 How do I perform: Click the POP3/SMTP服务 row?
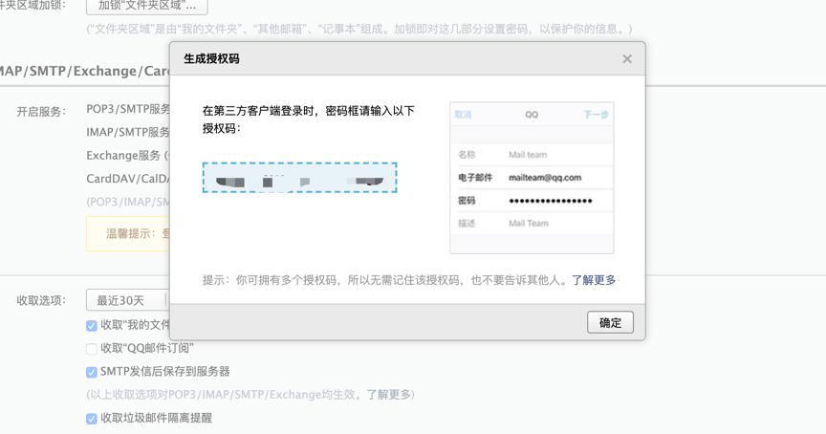pos(128,109)
